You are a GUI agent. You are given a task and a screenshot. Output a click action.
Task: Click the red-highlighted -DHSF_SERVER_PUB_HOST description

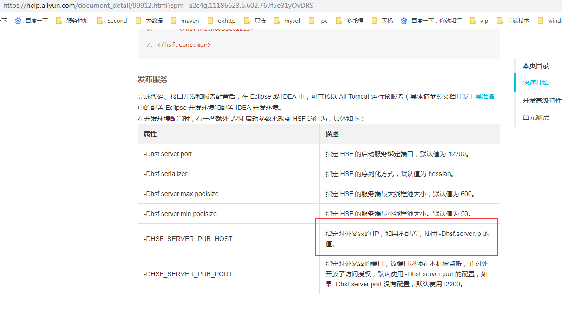coord(406,238)
